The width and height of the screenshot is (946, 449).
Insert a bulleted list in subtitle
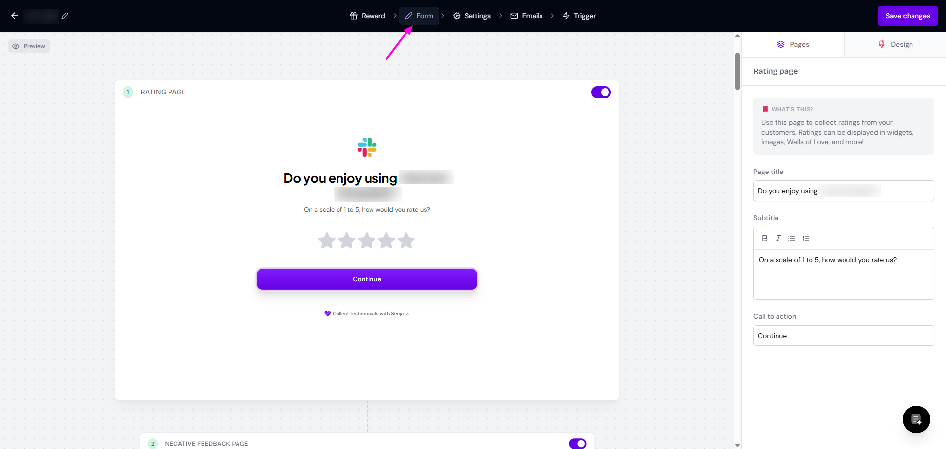click(792, 238)
